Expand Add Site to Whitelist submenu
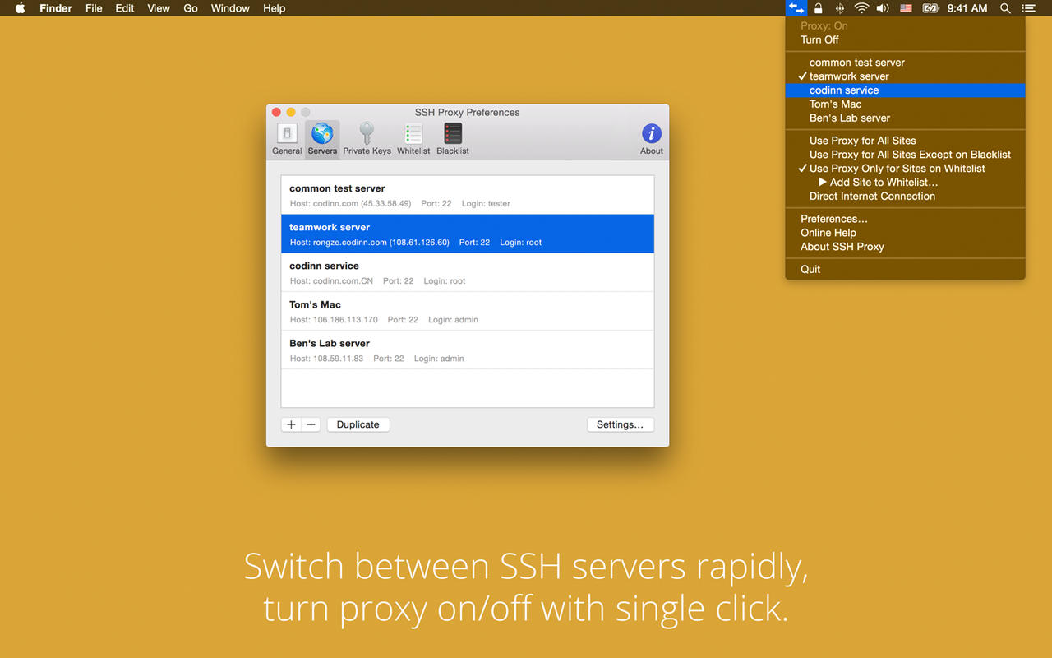The width and height of the screenshot is (1052, 658). point(883,183)
